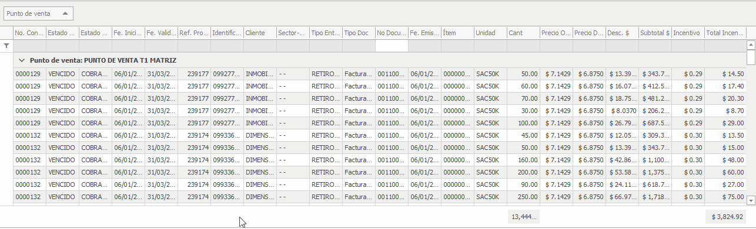This screenshot has height=229, width=756.
Task: Click the Incentivo column header
Action: (688, 33)
